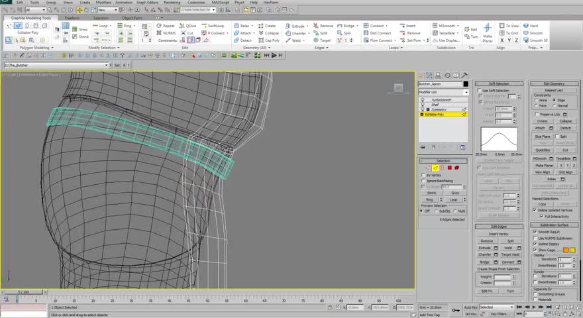Toggle Use NURMS Subdivision checkbox
The width and height of the screenshot is (583, 318).
point(535,238)
